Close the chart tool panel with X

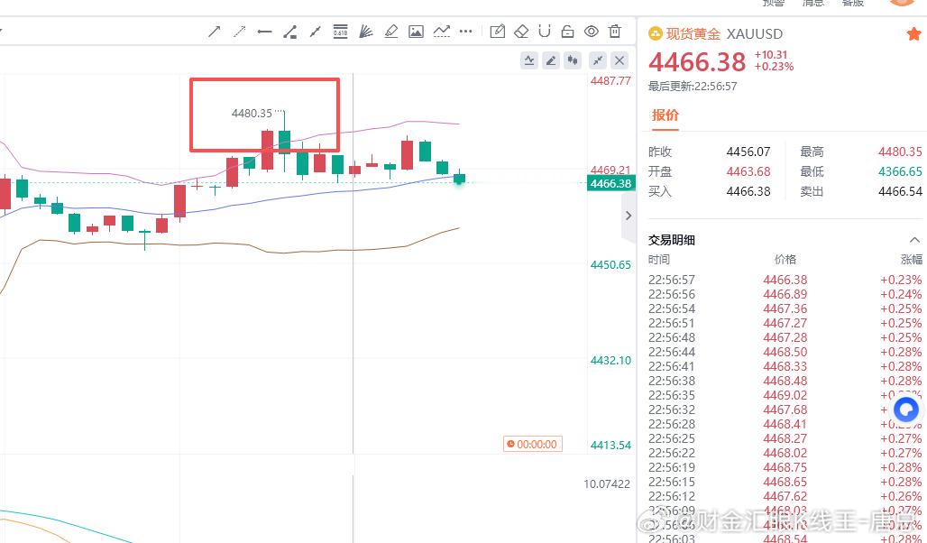coord(619,60)
